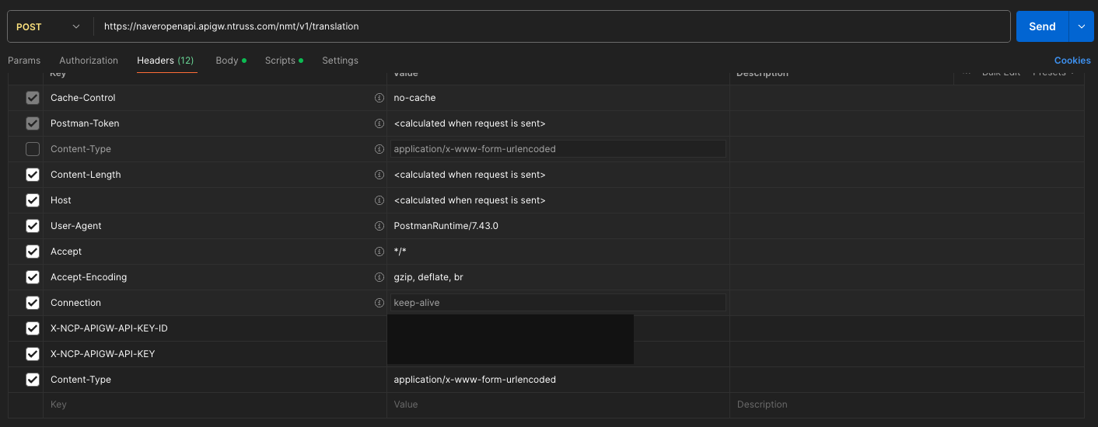Uncheck the X-NCP-APIGW-API-KEY-ID checkbox
Screen dimensions: 1098x427
[33, 328]
